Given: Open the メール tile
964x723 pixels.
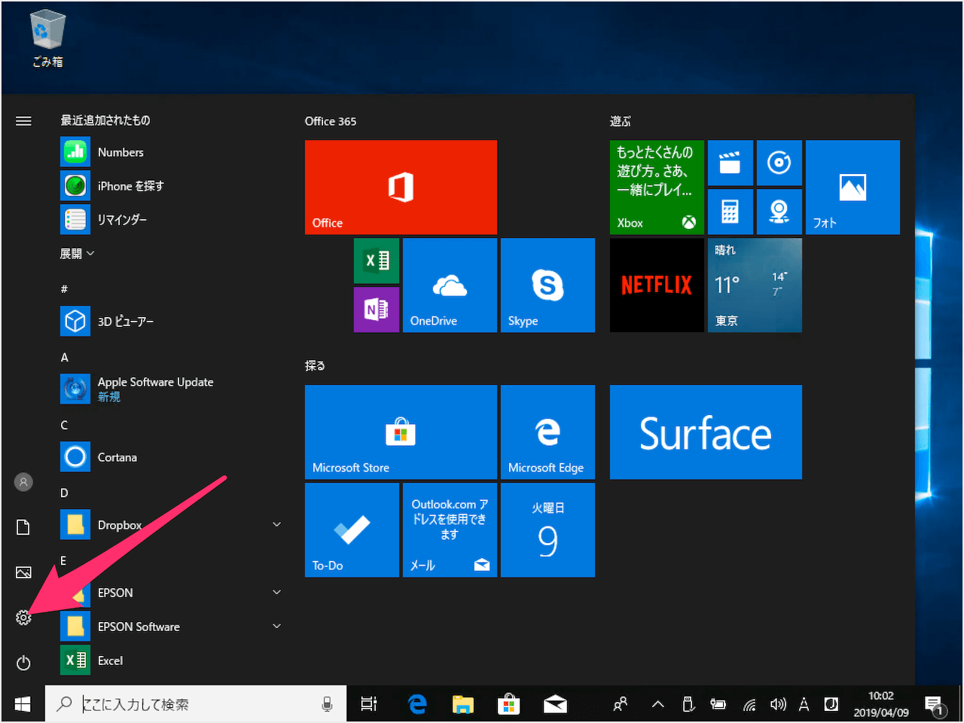Looking at the screenshot, I should pos(450,529).
